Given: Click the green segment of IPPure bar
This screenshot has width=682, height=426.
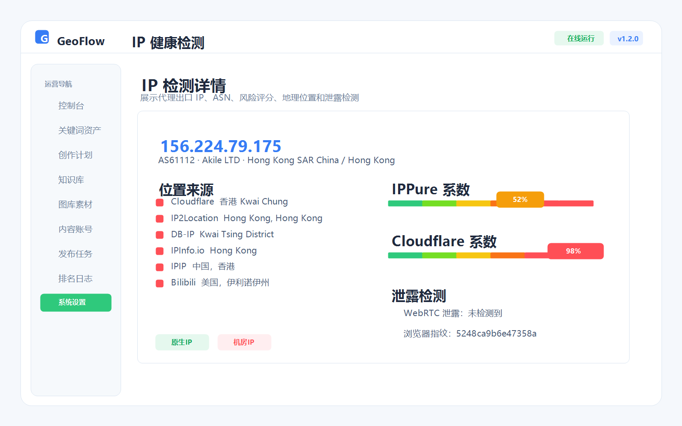Looking at the screenshot, I should coord(405,204).
